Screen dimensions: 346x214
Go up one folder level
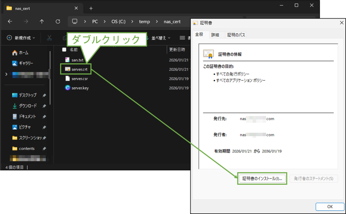click(42, 22)
